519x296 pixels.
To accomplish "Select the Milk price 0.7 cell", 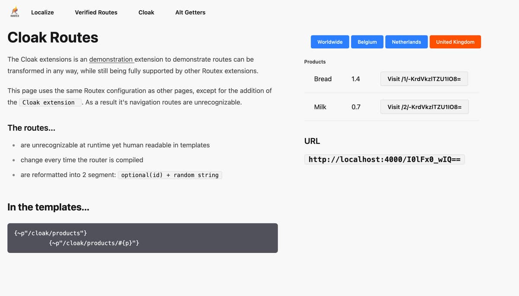I will pyautogui.click(x=356, y=107).
